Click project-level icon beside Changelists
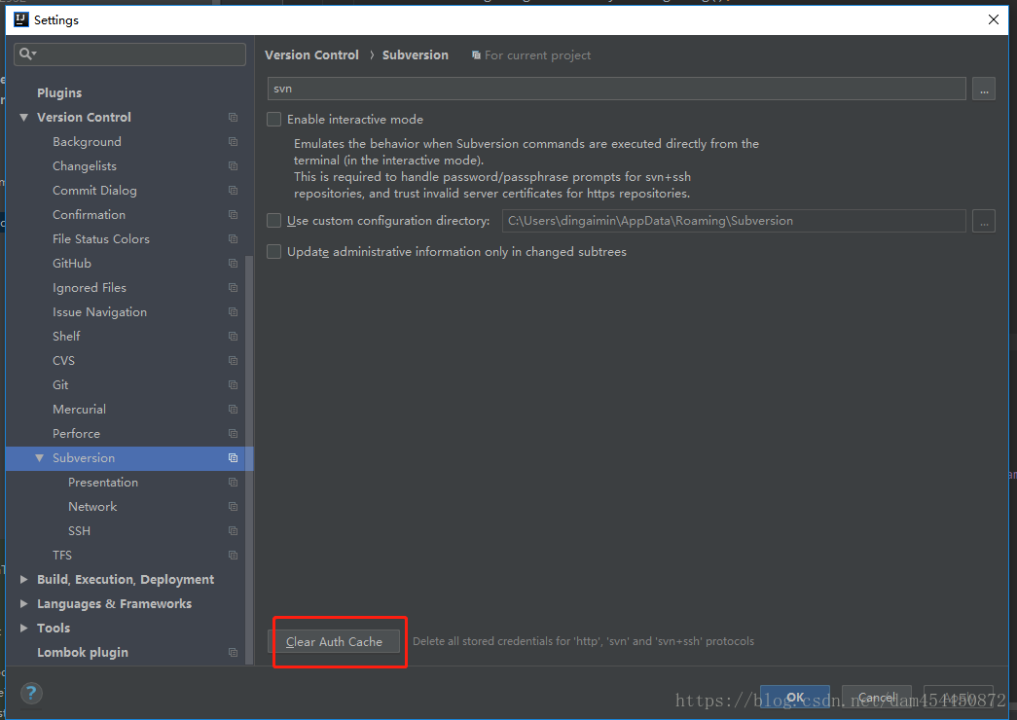 (x=233, y=166)
